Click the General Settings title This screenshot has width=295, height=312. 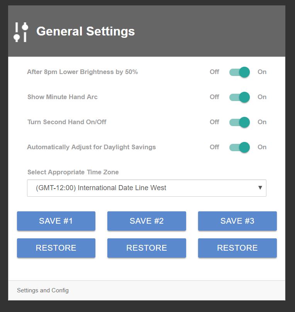coord(85,31)
